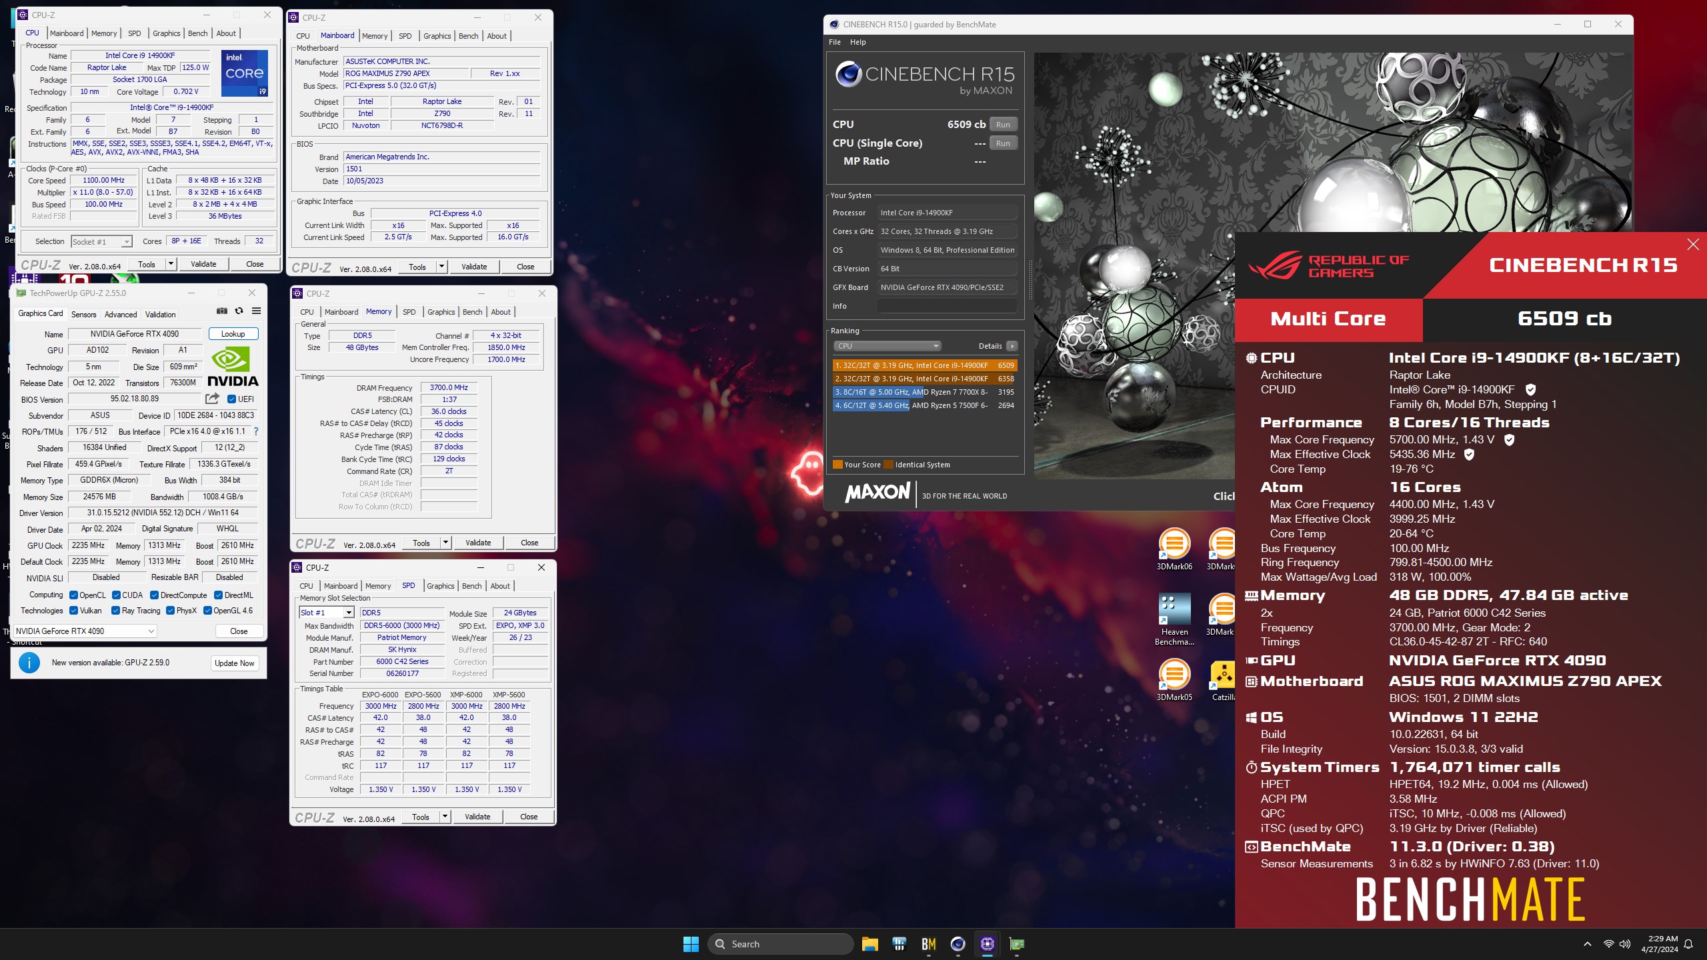Viewport: 1707px width, 960px height.
Task: Run the Cinebench CPU multi-core test
Action: click(1003, 125)
